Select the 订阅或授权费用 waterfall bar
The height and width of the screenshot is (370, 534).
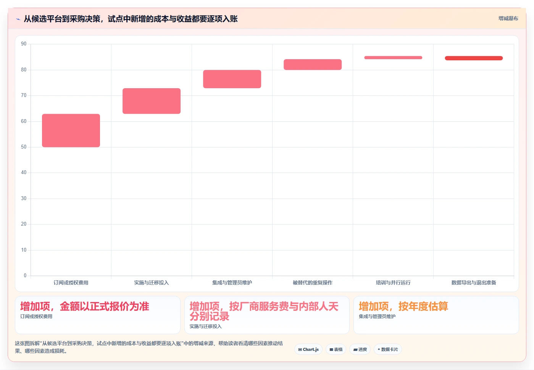(71, 130)
